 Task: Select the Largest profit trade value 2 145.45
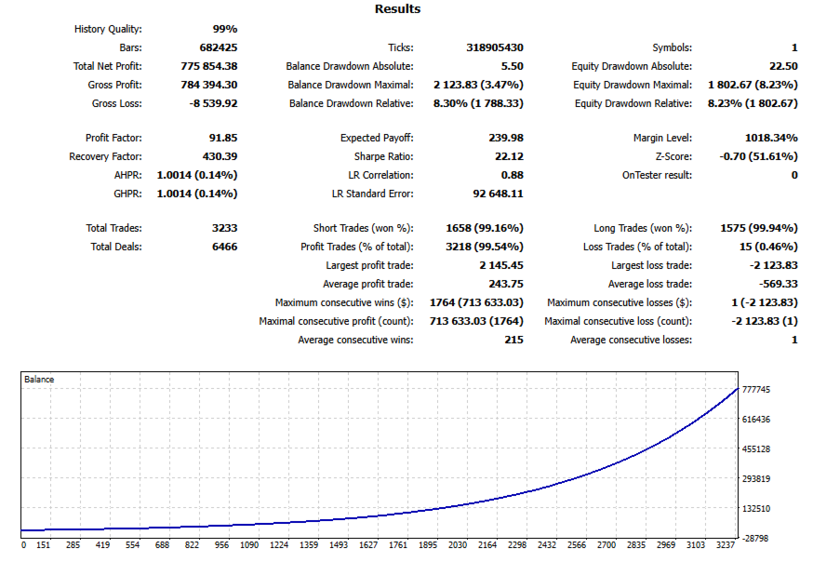pos(501,265)
